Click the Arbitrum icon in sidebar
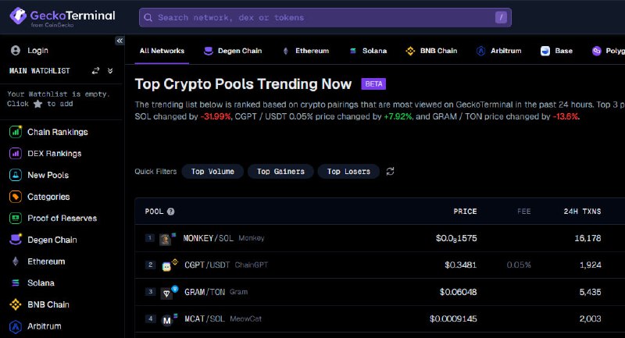 tap(16, 326)
